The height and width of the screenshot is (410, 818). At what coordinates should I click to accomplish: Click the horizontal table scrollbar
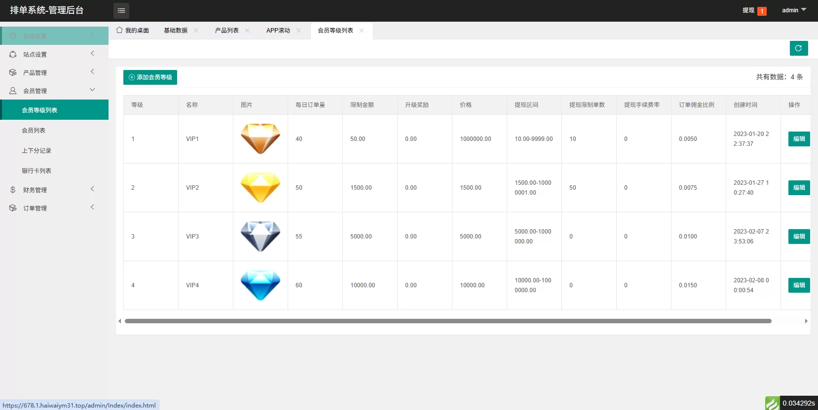pyautogui.click(x=447, y=321)
